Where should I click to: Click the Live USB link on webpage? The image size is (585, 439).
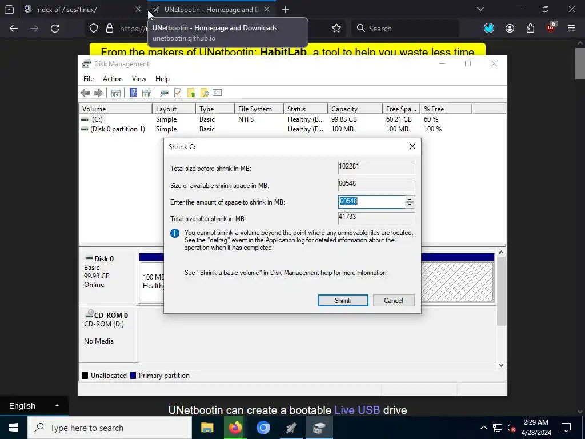click(x=357, y=410)
